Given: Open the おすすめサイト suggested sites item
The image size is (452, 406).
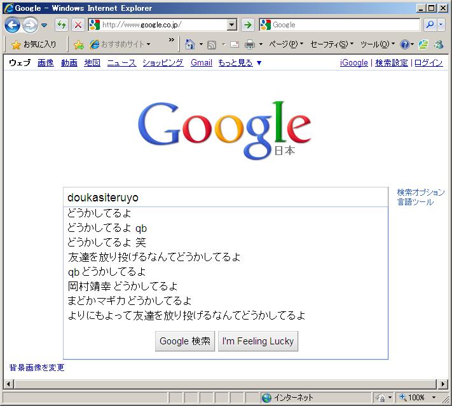Looking at the screenshot, I should point(120,44).
